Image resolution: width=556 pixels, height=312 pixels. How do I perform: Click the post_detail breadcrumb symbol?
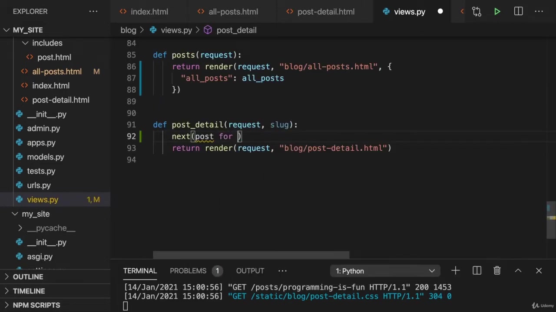coord(236,30)
